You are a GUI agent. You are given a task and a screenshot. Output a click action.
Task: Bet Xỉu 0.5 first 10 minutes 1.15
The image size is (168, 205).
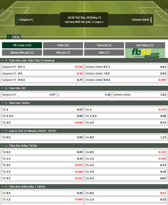pyautogui.click(x=126, y=137)
